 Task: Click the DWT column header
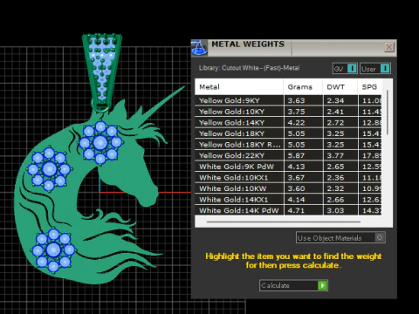pyautogui.click(x=340, y=87)
